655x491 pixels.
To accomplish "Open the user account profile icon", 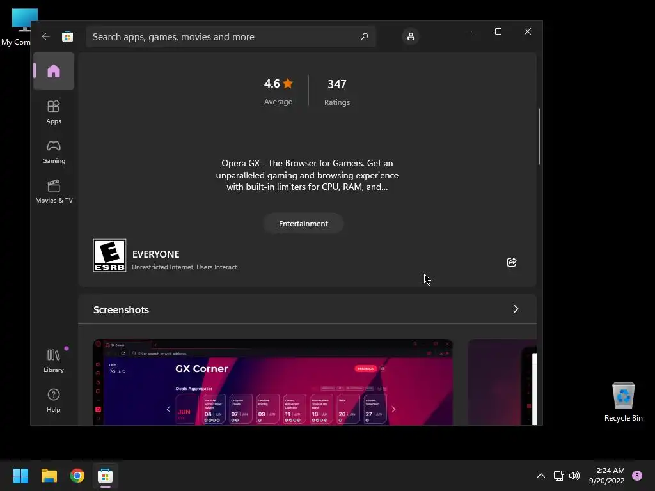I will [x=411, y=36].
